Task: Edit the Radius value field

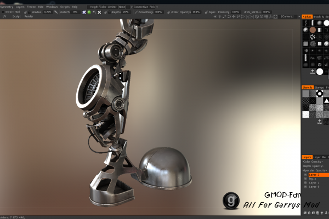Action: tap(48, 12)
